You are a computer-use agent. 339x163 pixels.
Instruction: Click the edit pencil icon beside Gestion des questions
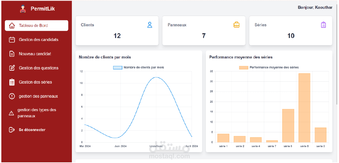pos(12,68)
